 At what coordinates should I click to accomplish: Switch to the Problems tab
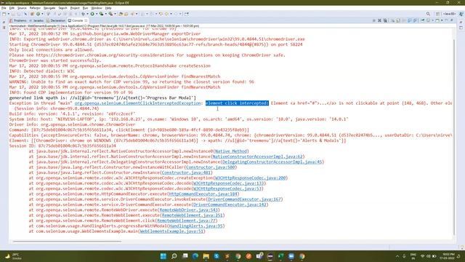18,20
